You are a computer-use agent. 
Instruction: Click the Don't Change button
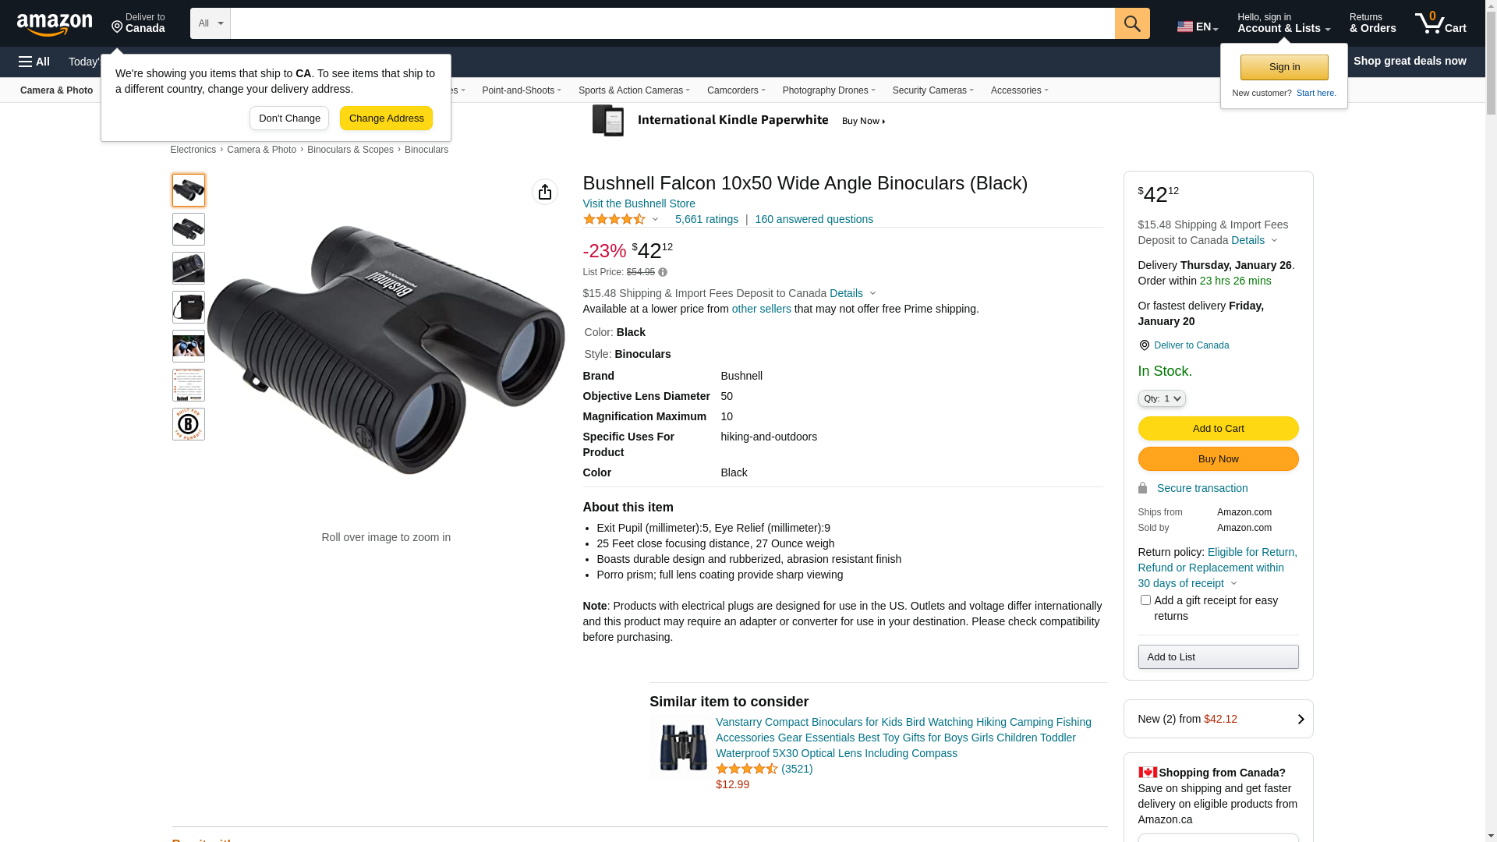pos(289,119)
